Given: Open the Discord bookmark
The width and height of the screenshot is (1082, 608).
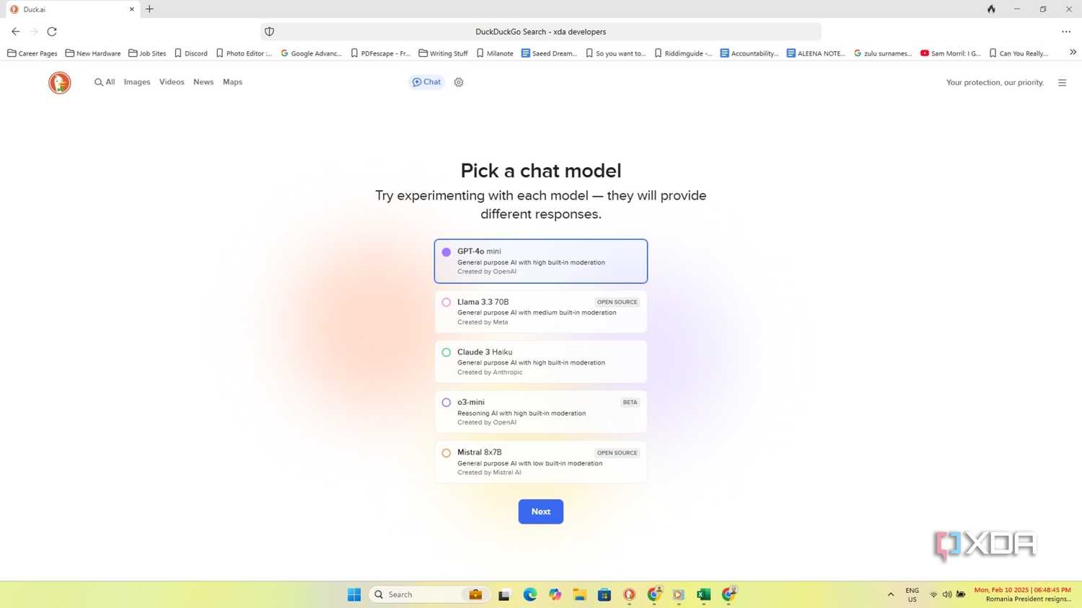Looking at the screenshot, I should [x=190, y=53].
